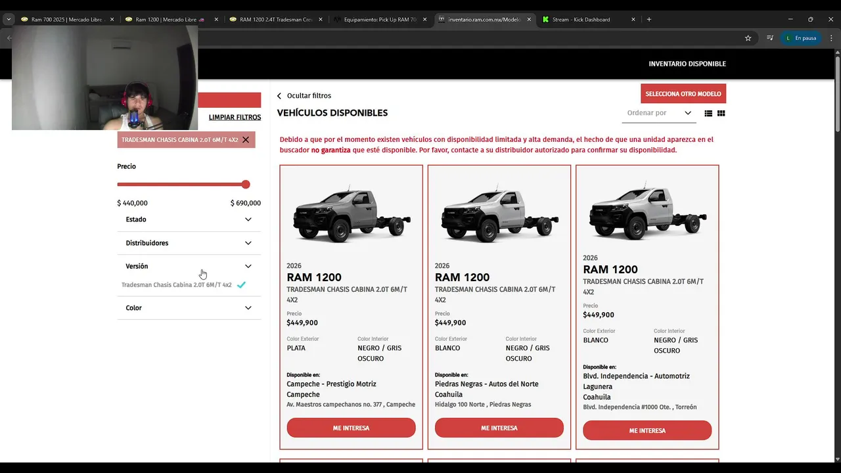The width and height of the screenshot is (841, 473).
Task: Expand the Color filter section
Action: click(x=189, y=308)
